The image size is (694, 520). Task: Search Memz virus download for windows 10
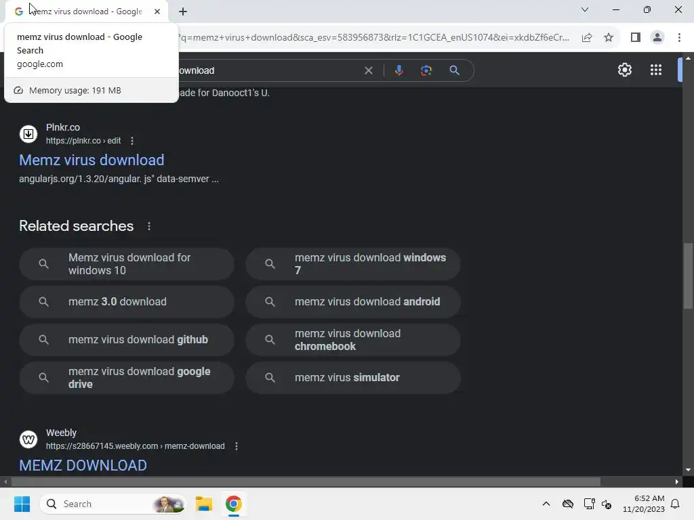tap(127, 264)
